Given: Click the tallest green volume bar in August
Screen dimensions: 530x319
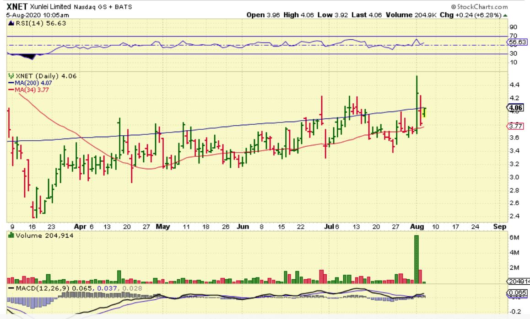Looking at the screenshot, I should pos(416,258).
